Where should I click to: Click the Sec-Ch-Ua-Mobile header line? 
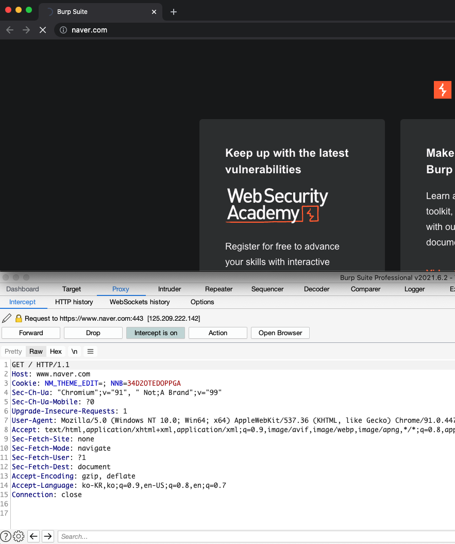click(x=53, y=402)
